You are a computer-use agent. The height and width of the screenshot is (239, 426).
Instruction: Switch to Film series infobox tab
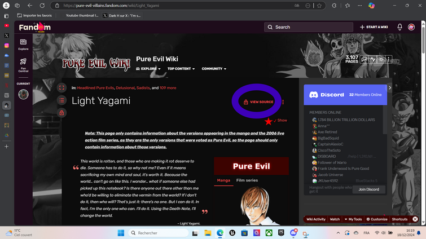coord(247,180)
